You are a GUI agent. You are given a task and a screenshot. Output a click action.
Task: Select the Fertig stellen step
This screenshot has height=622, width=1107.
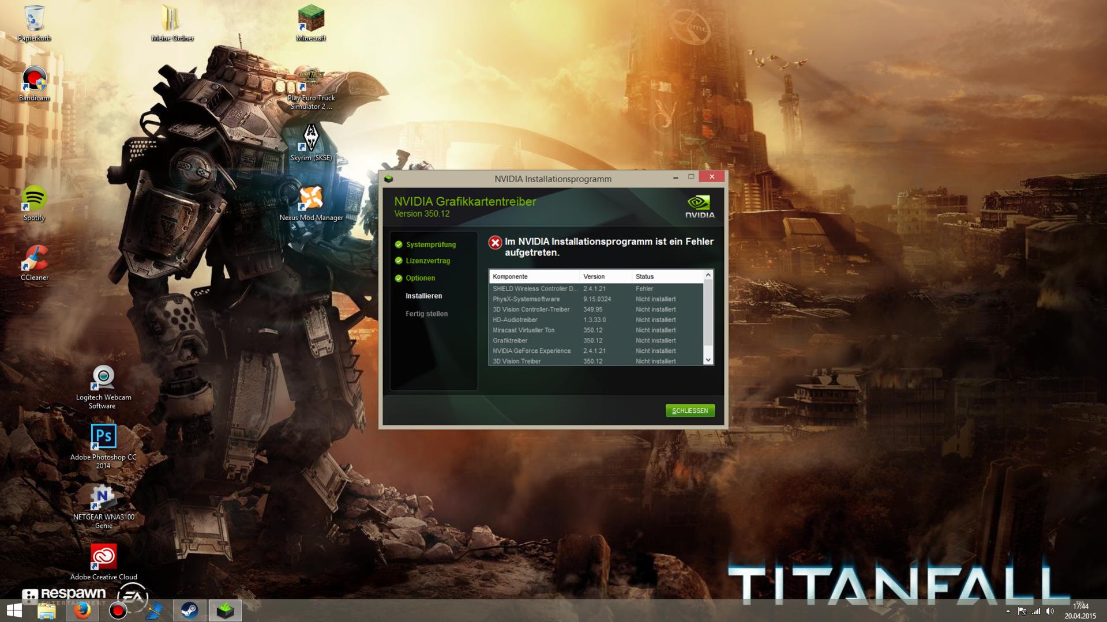(426, 314)
